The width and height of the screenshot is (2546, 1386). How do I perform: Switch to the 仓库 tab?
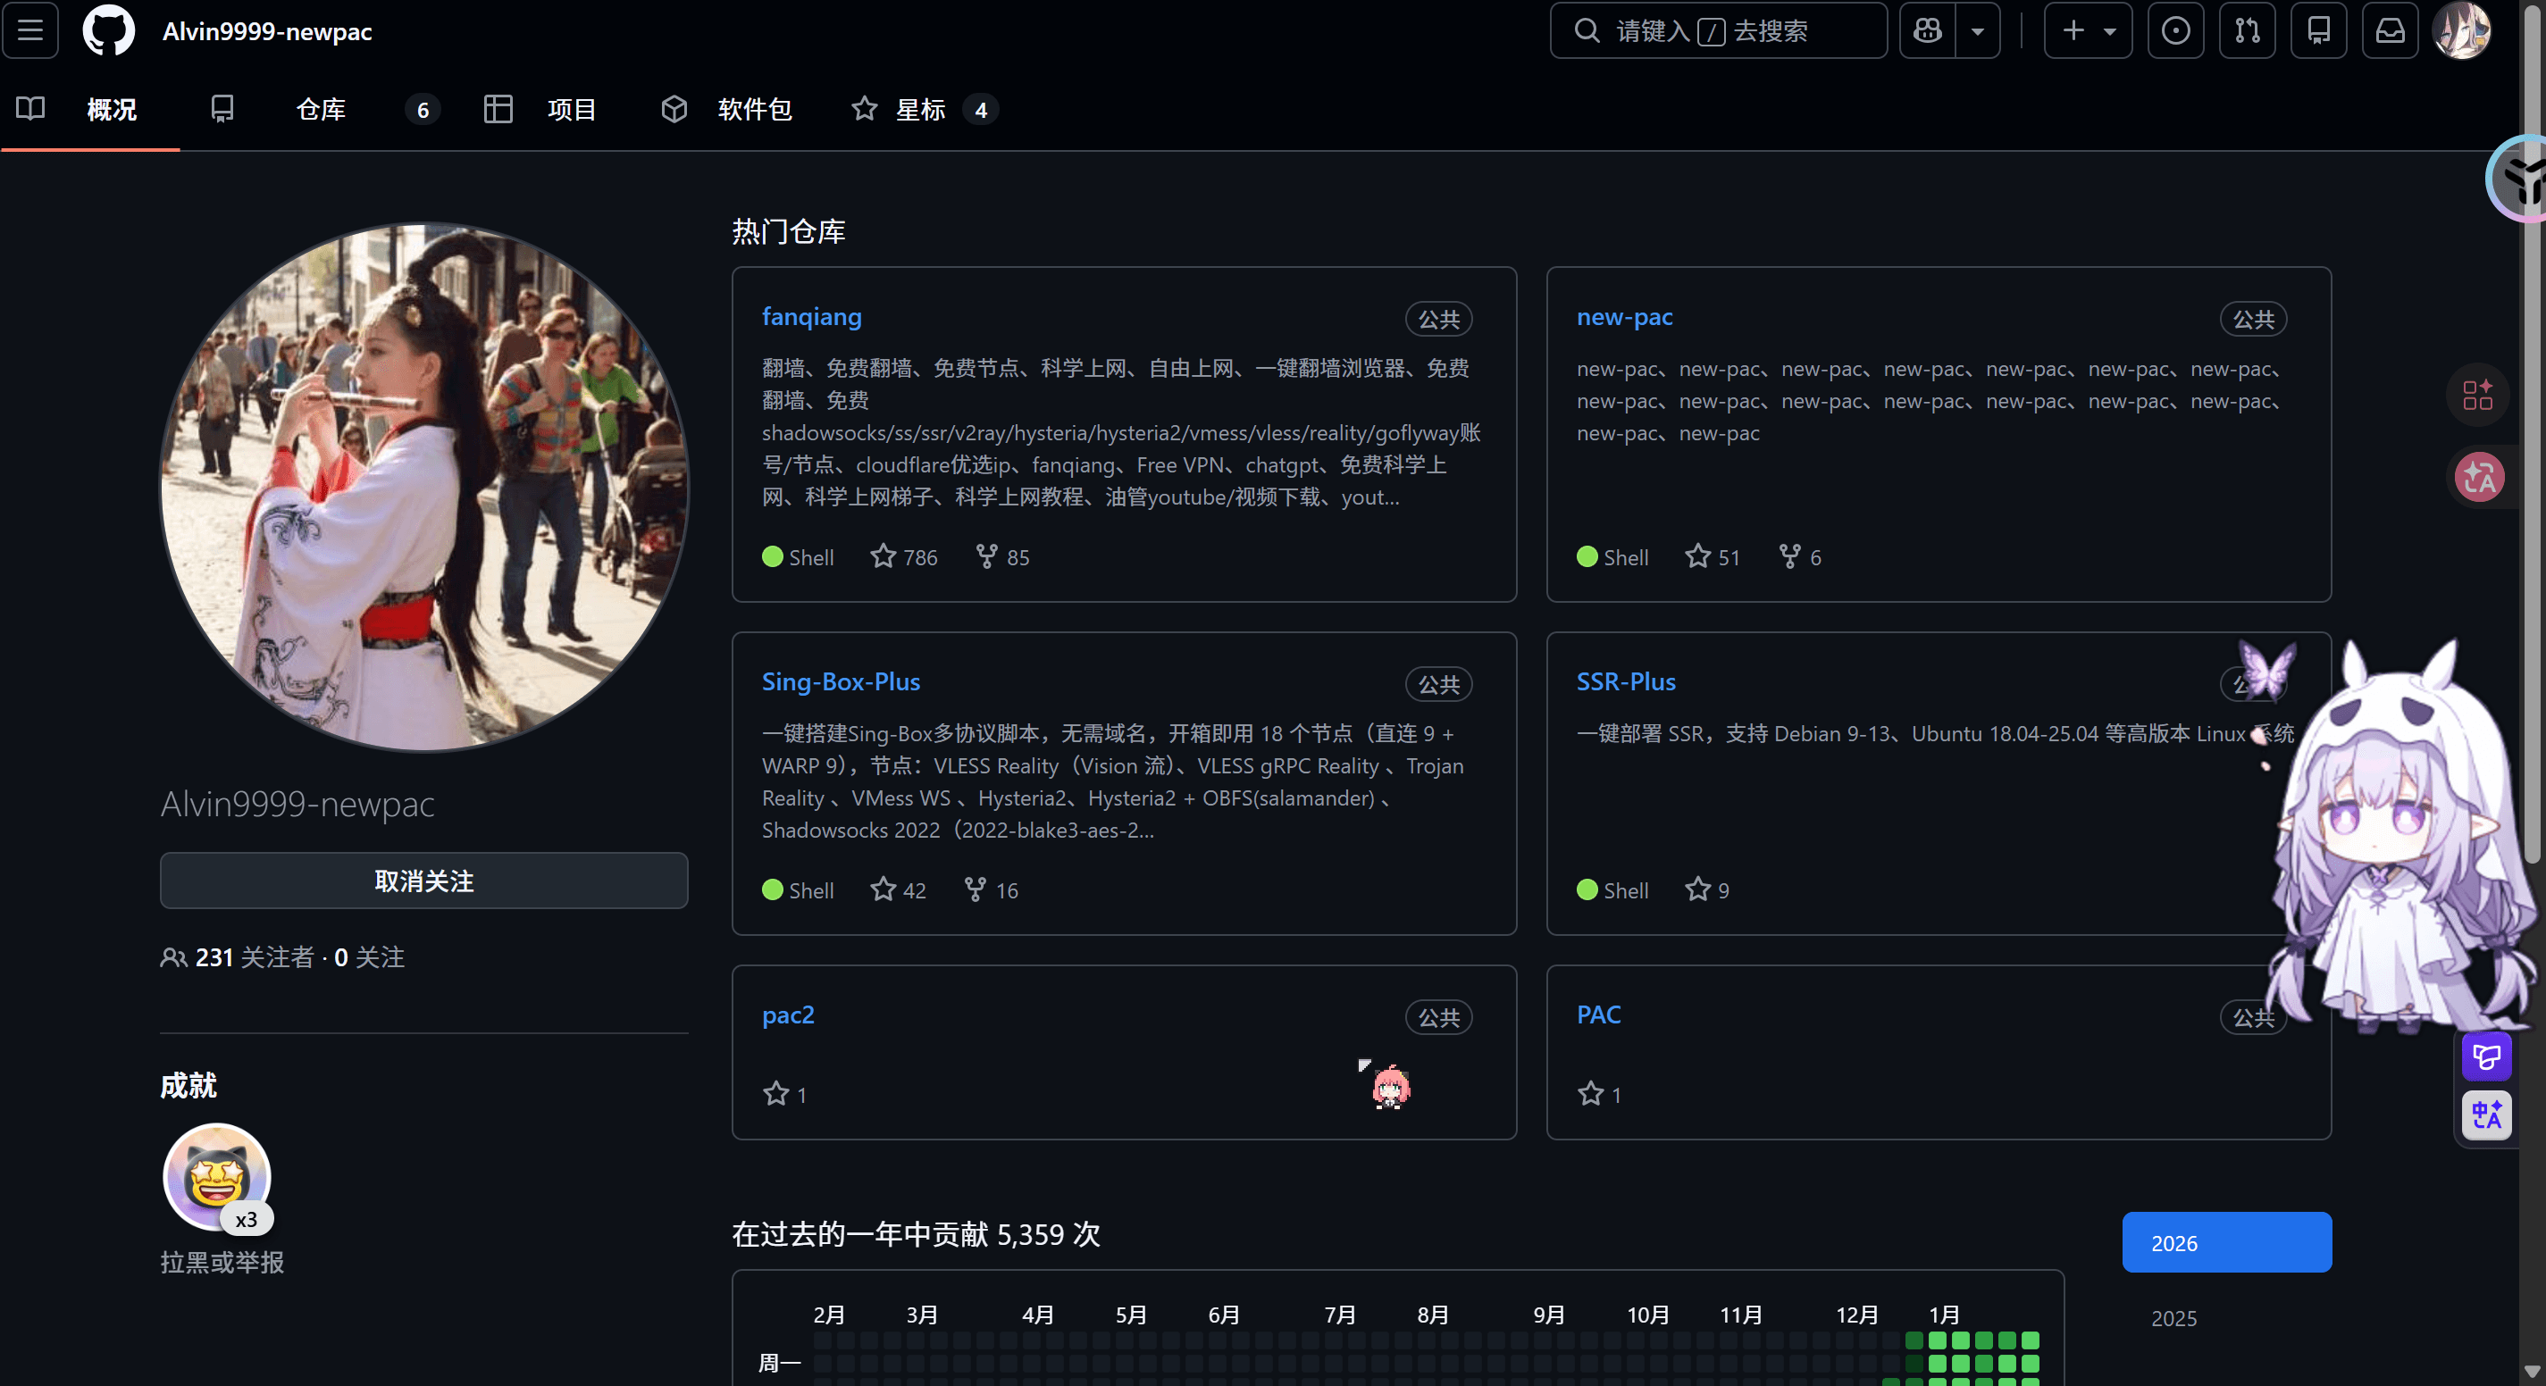tap(320, 110)
